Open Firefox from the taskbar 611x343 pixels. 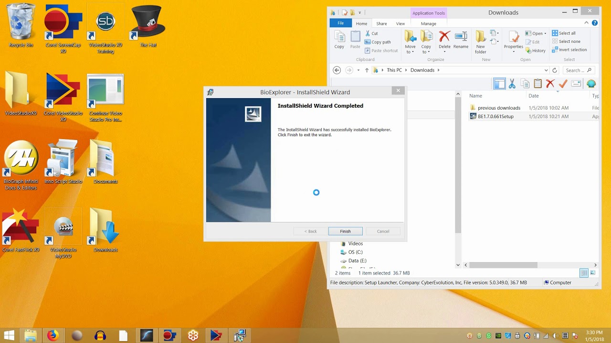(53, 336)
